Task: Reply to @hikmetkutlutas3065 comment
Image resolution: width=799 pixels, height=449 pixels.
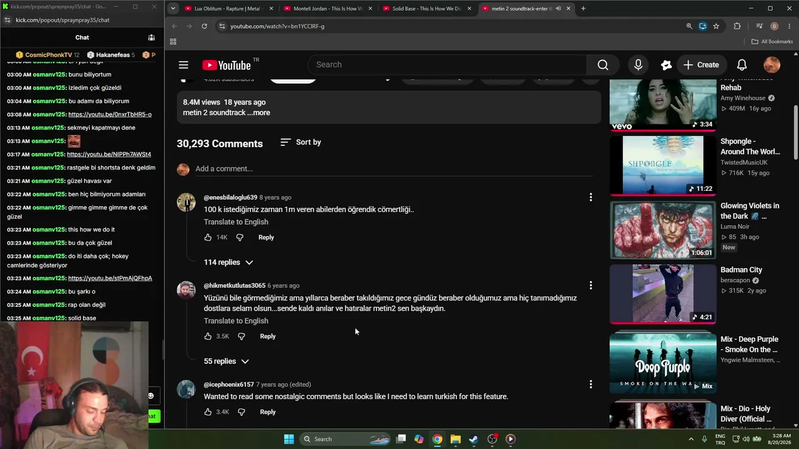Action: (268, 337)
